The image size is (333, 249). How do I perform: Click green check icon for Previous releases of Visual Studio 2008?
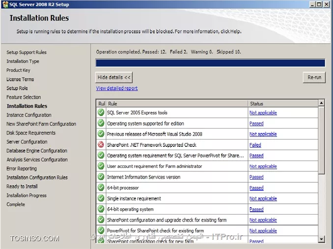click(x=101, y=134)
